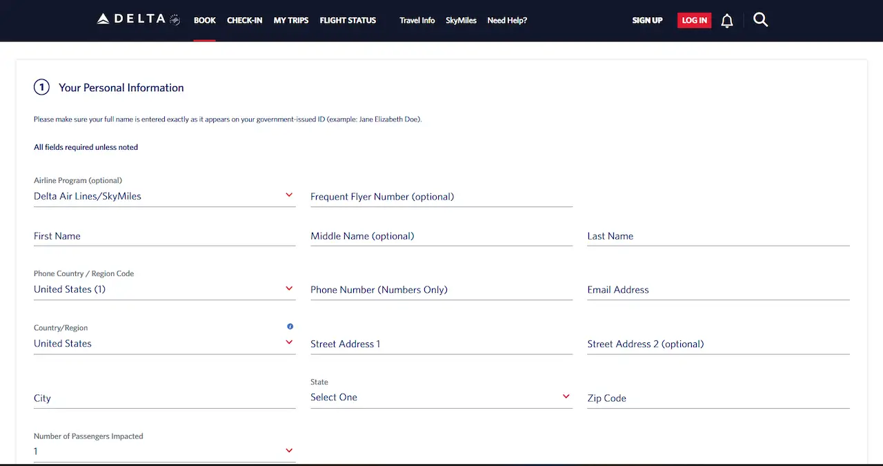
Task: Click the search magnifier icon
Action: pyautogui.click(x=760, y=20)
